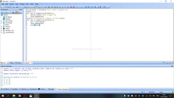Run the script with green play icon
The width and height of the screenshot is (174, 98).
[49, 7]
